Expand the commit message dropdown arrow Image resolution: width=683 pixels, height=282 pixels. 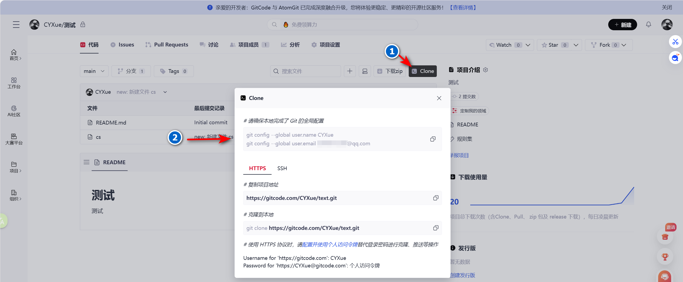click(165, 92)
